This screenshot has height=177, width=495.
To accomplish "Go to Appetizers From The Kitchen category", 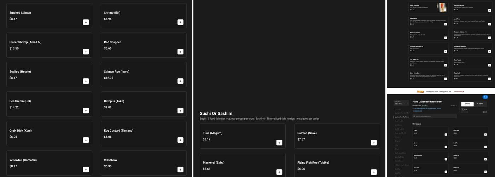I will click(401, 117).
